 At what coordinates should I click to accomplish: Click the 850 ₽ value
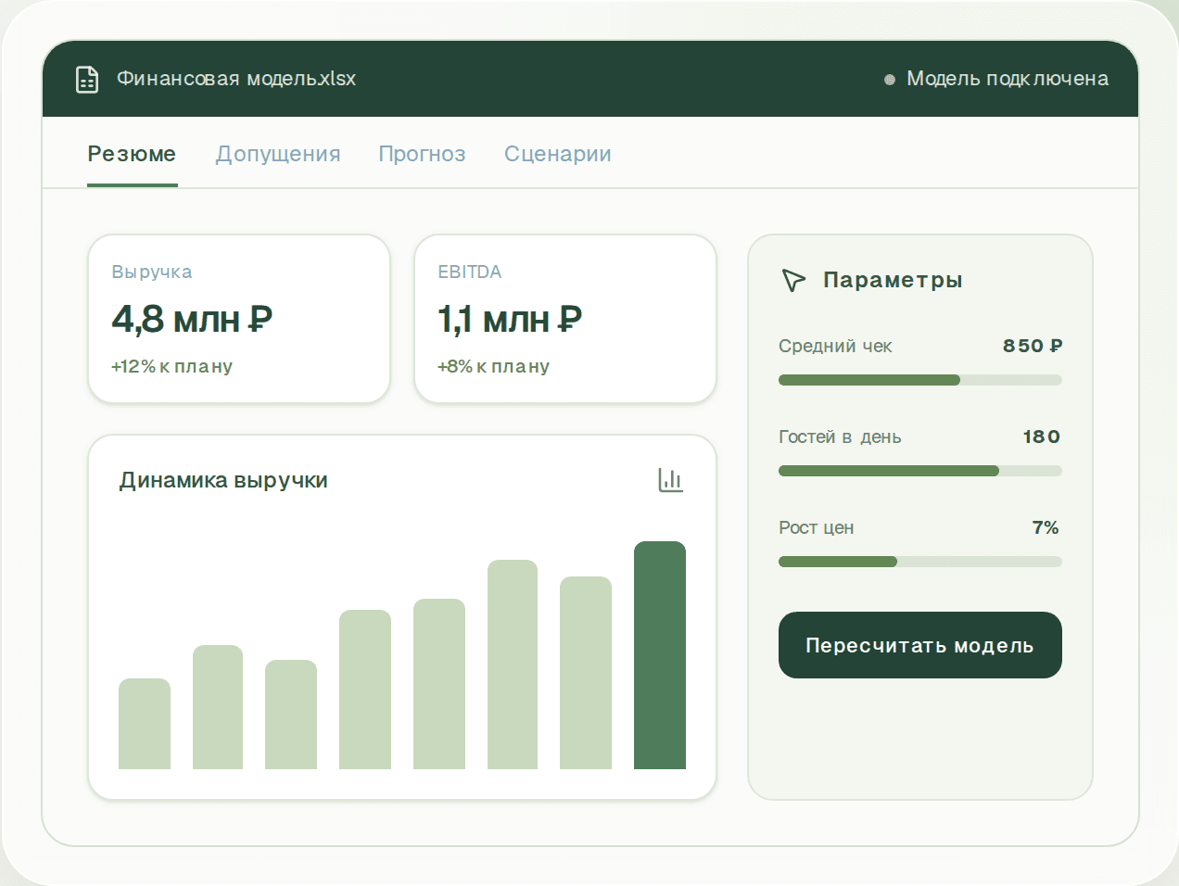coord(1033,346)
